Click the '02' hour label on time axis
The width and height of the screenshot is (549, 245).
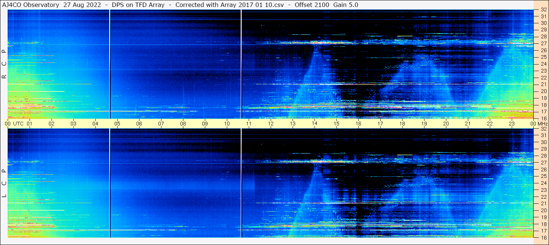52,124
